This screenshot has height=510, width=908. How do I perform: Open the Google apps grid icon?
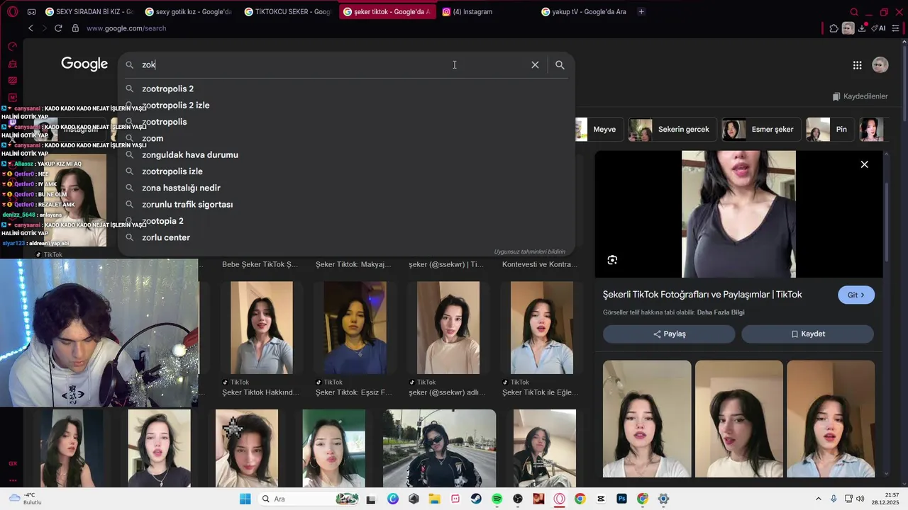pos(857,65)
